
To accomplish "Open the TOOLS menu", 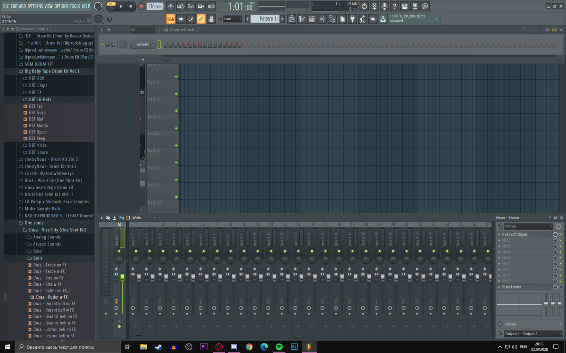I will (75, 6).
